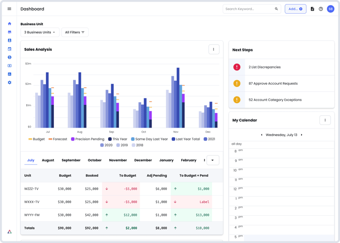Viewport: 340px width, 243px height.
Task: Click the $92,000 Booked total
Action: click(x=92, y=228)
